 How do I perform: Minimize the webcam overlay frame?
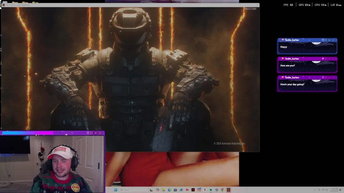point(91,133)
